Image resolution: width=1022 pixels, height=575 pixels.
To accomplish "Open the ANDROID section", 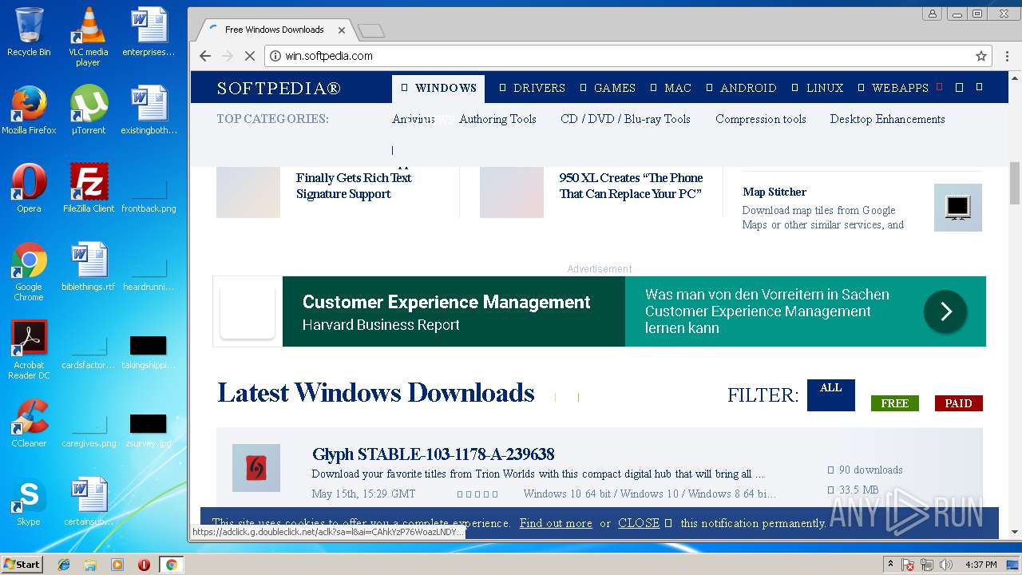I will click(x=741, y=88).
